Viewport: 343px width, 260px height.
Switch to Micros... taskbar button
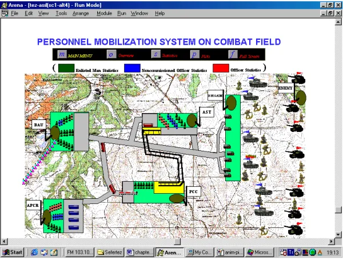point(260,253)
